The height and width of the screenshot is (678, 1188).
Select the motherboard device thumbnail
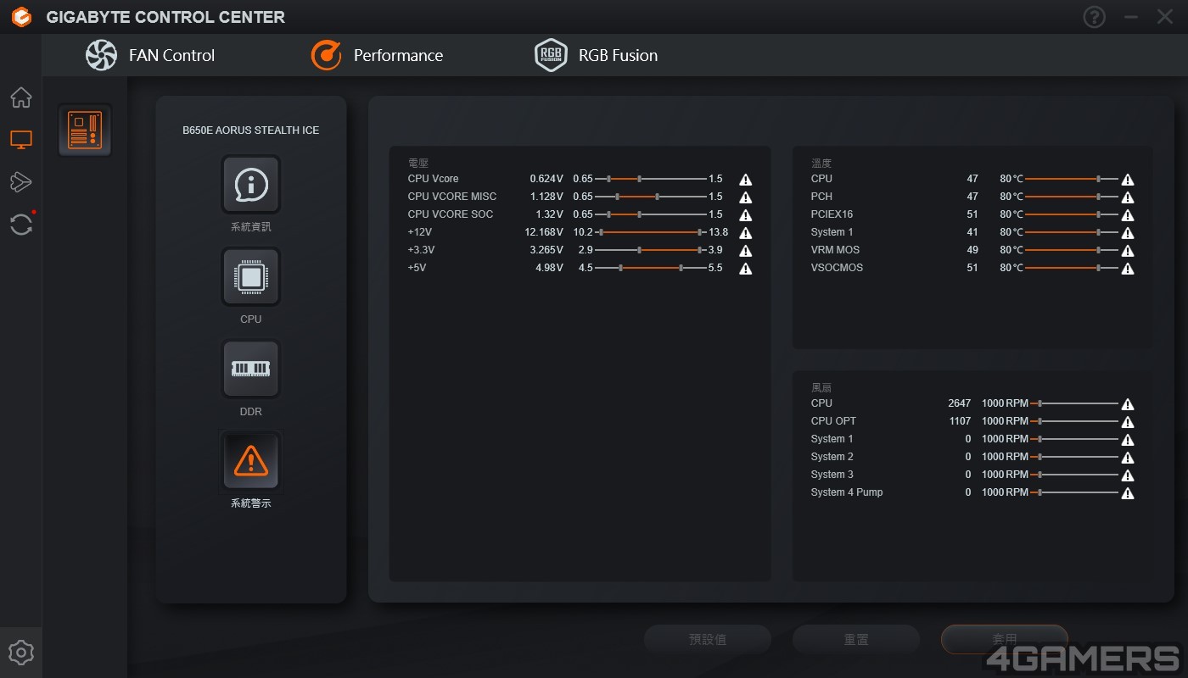click(85, 131)
